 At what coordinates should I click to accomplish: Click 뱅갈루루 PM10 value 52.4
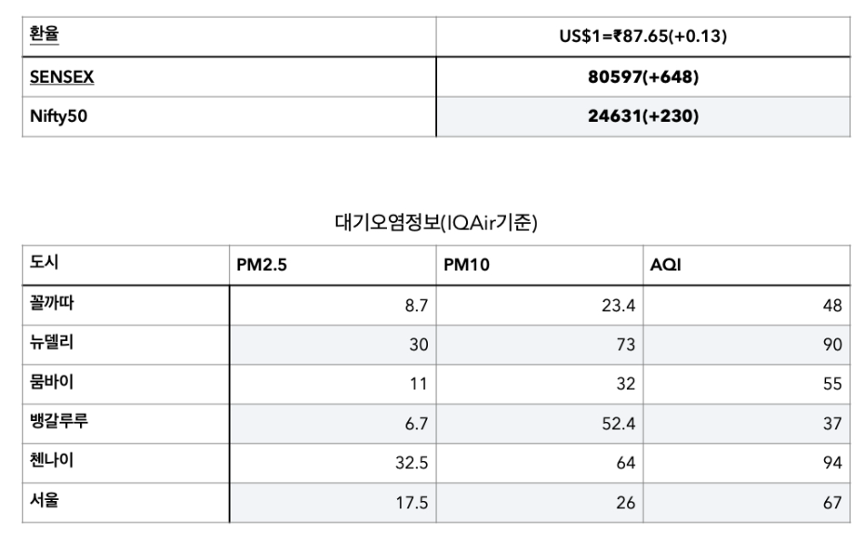(x=618, y=424)
